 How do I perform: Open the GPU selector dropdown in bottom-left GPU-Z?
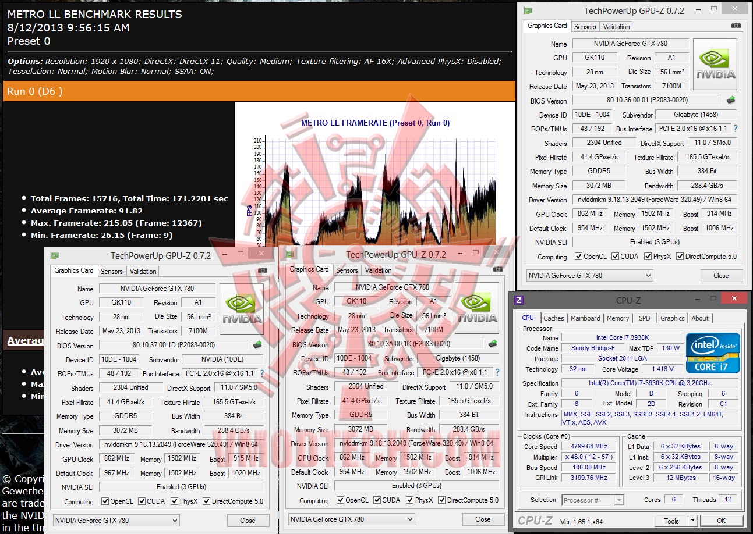coord(116,521)
